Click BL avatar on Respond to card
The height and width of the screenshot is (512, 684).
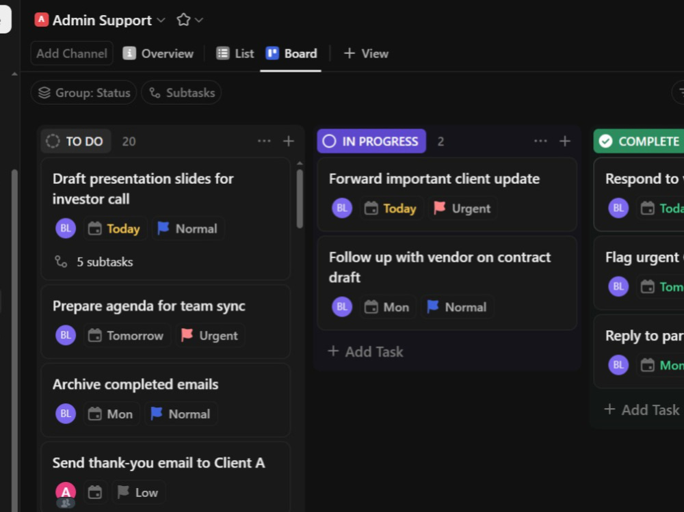coord(618,208)
